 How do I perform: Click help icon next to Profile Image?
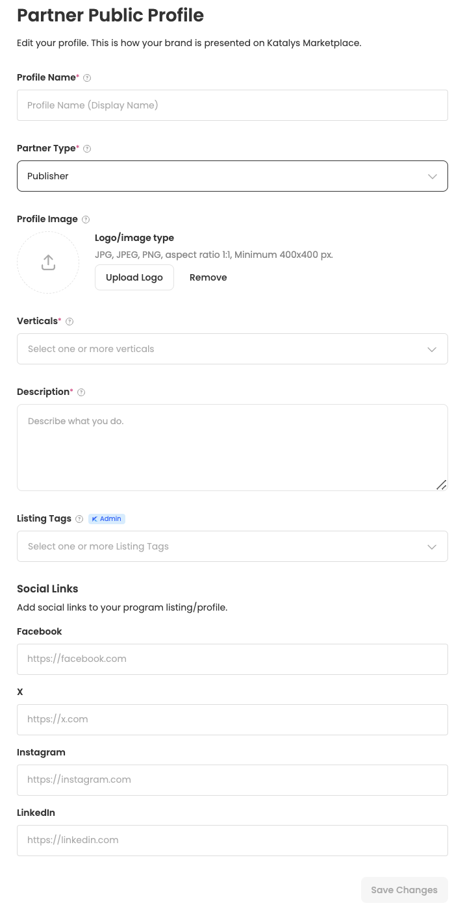tap(86, 220)
